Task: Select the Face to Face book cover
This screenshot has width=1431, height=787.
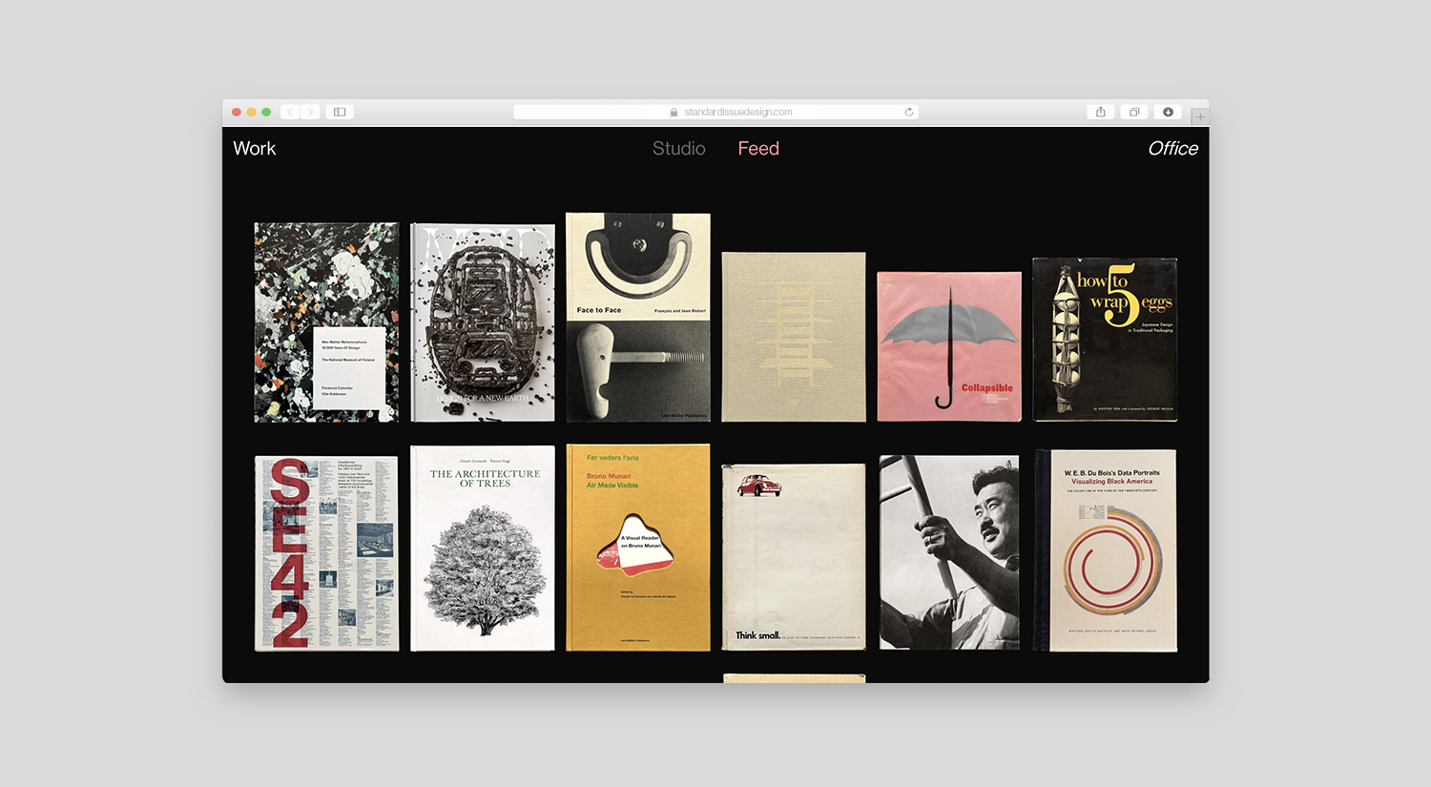Action: tap(638, 318)
